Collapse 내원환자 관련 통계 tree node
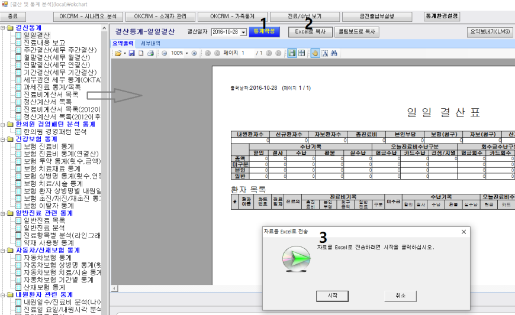515x315 pixels. pyautogui.click(x=2, y=295)
